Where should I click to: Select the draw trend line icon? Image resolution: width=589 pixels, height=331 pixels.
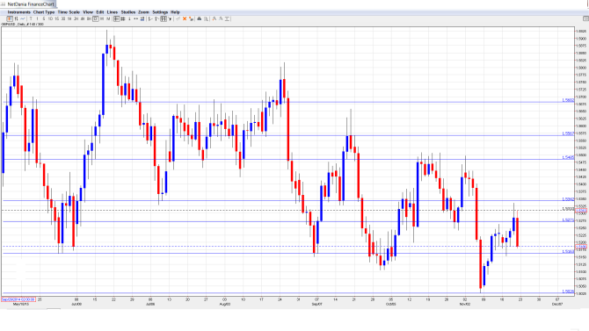click(178, 18)
